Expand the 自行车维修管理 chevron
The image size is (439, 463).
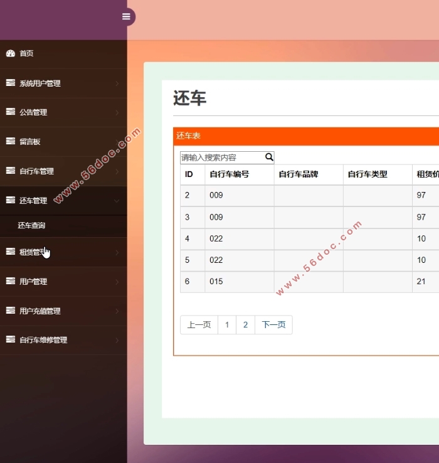click(117, 341)
